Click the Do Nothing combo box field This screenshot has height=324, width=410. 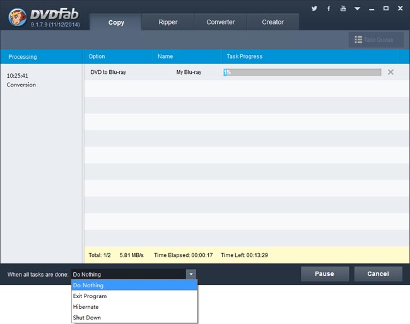coord(129,274)
